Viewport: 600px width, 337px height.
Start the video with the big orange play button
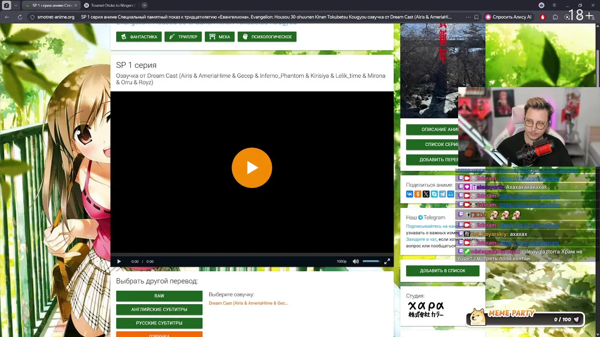tap(252, 168)
